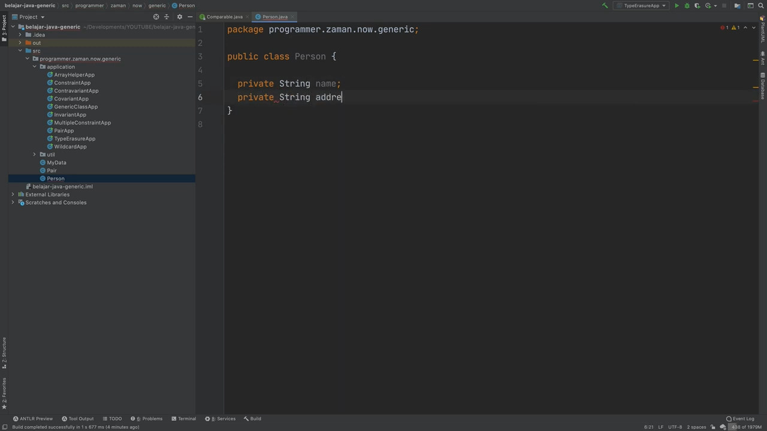Expand the out folder
This screenshot has width=767, height=431.
point(20,43)
